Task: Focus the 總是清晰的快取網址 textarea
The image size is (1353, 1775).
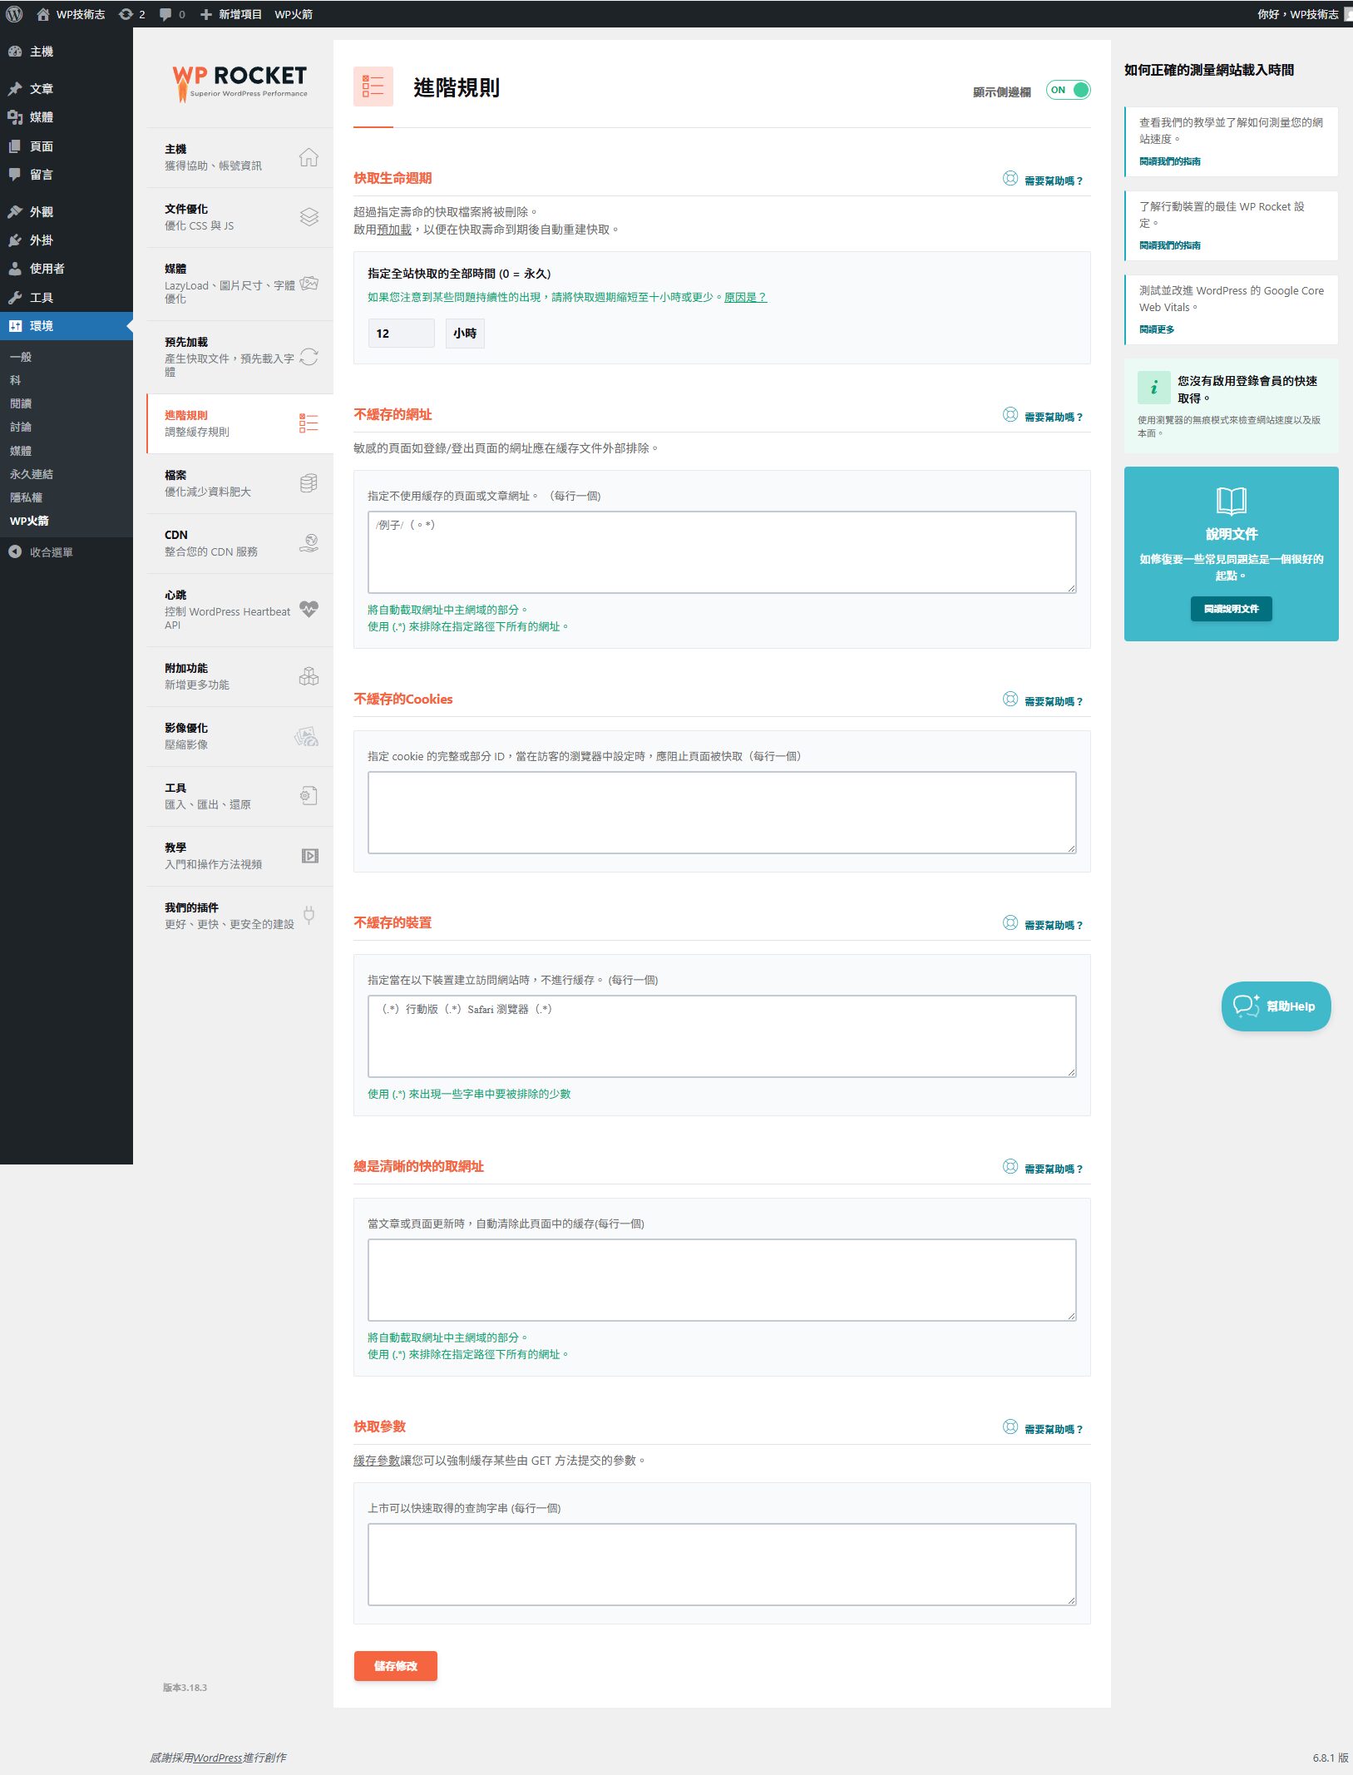Action: [x=722, y=1280]
